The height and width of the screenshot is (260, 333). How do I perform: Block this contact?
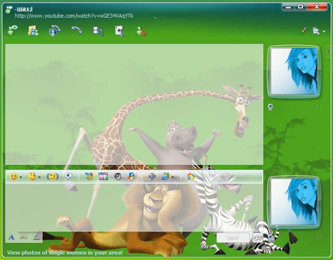coord(141,31)
